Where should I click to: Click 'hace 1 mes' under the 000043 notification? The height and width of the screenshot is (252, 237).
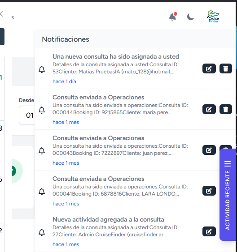(66, 163)
